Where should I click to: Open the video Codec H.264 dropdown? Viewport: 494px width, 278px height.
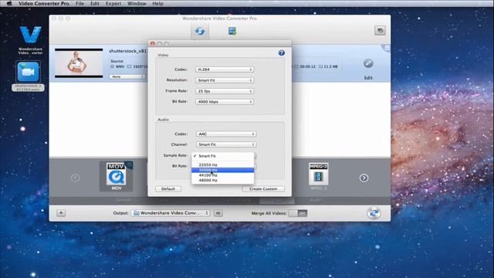225,69
